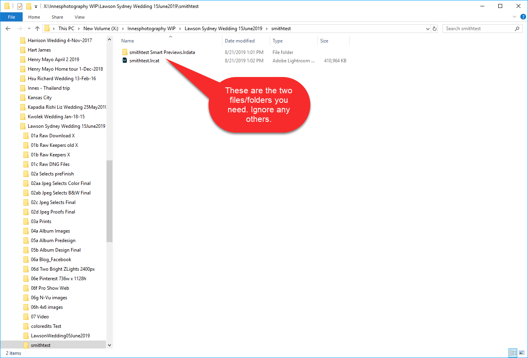528x358 pixels.
Task: Open 02d Jpeg Proofs Final folder
Action: click(53, 212)
